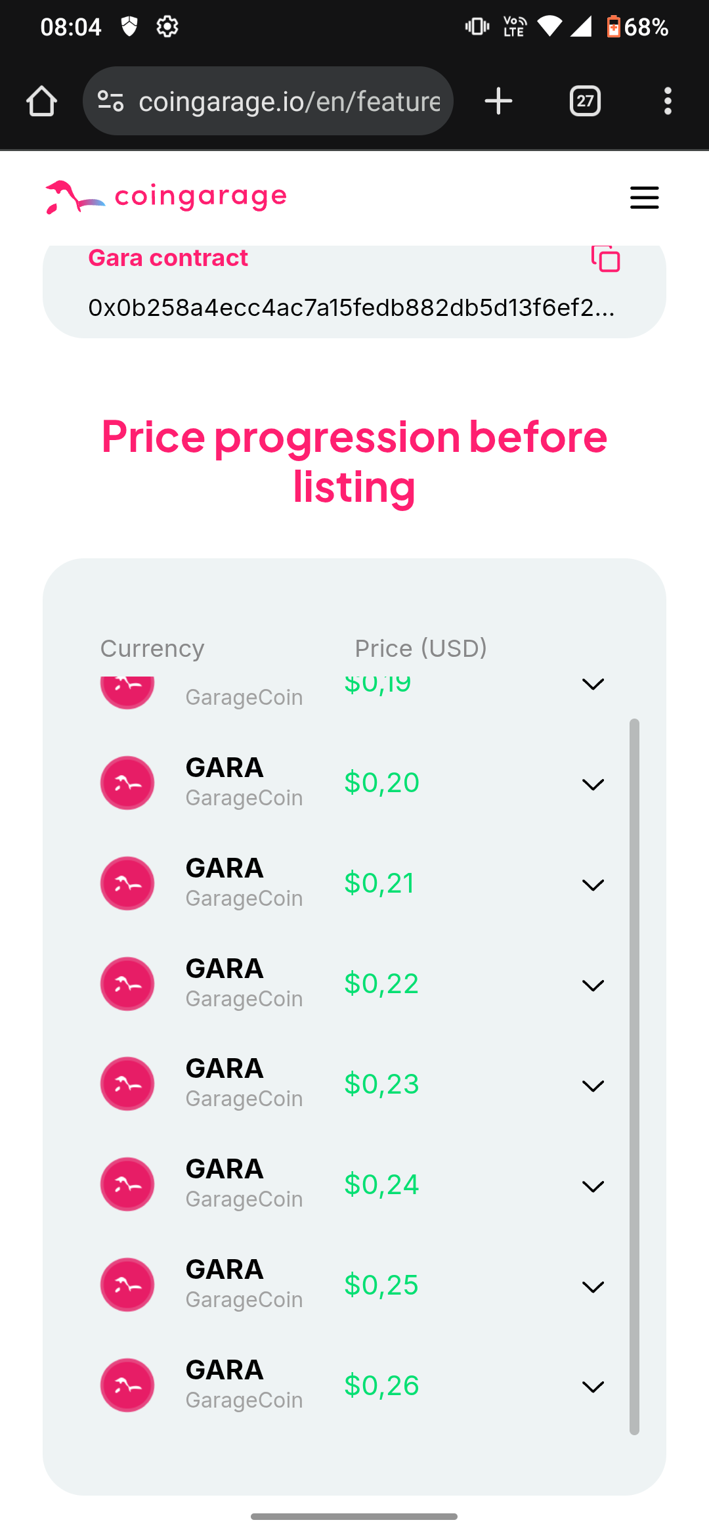Tap the GARA coin icon at $0,20
The width and height of the screenshot is (709, 1537).
(127, 783)
